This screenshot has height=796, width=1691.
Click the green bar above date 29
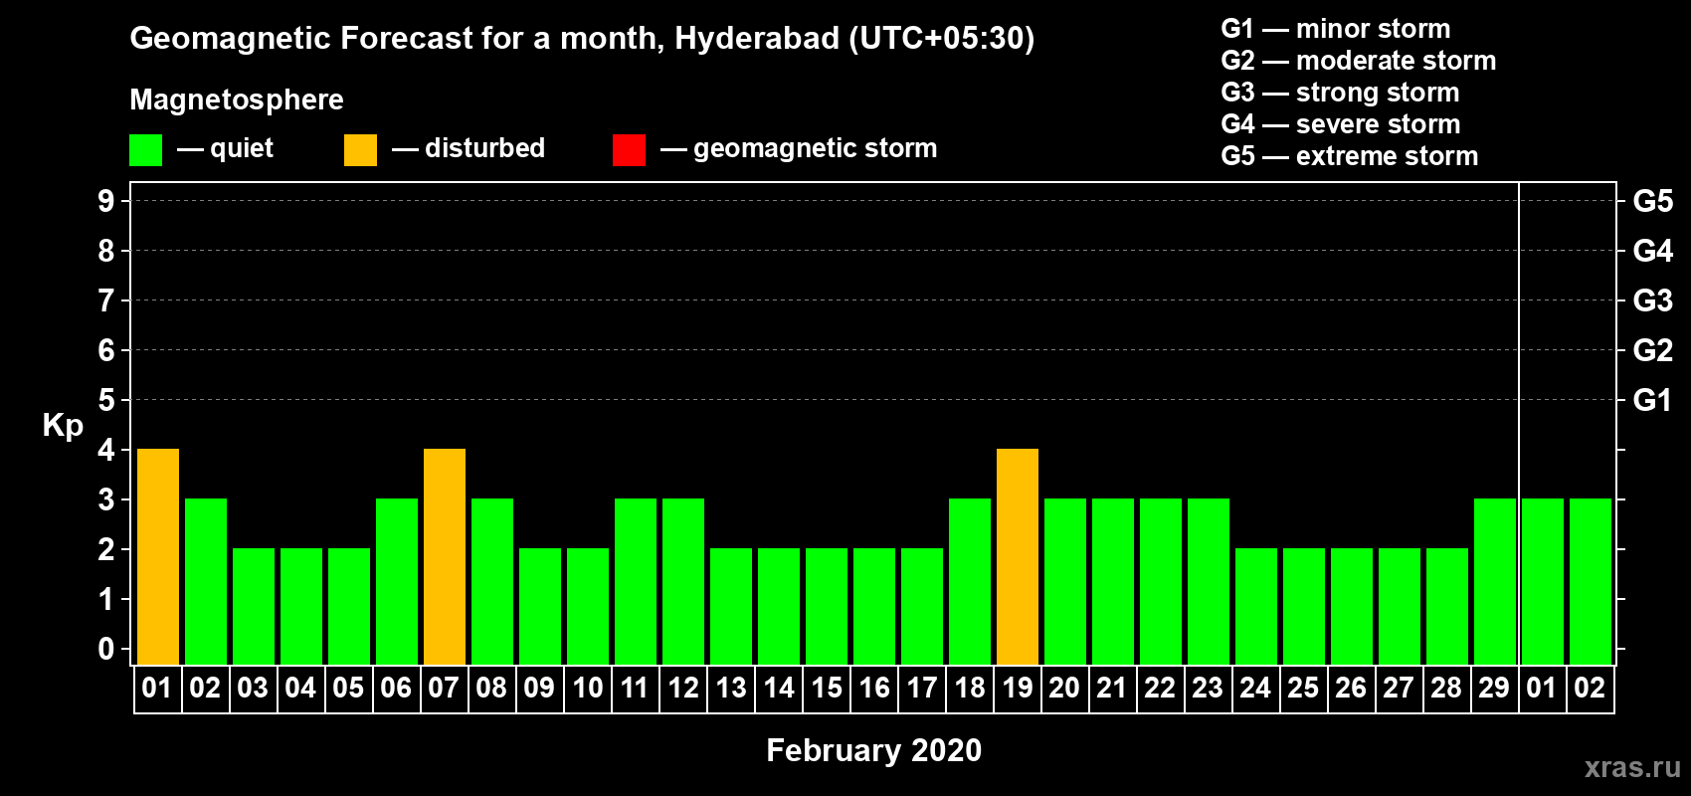(x=1495, y=581)
